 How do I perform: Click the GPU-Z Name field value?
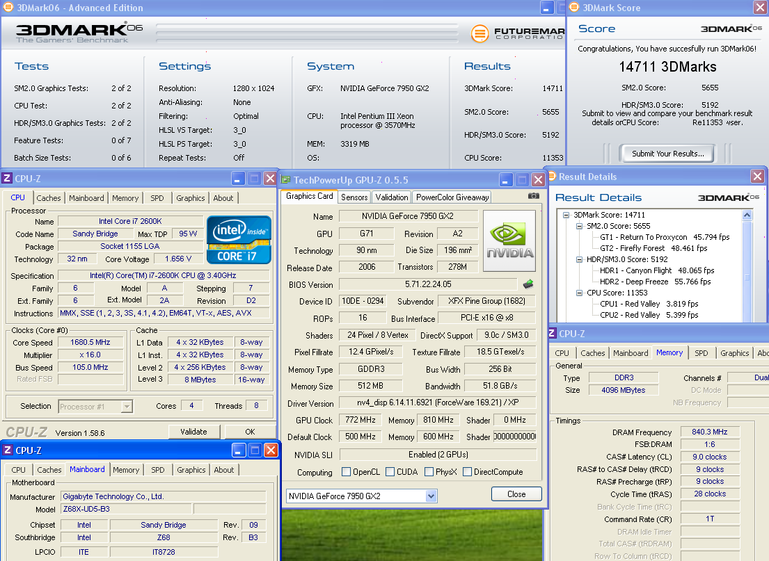[408, 216]
